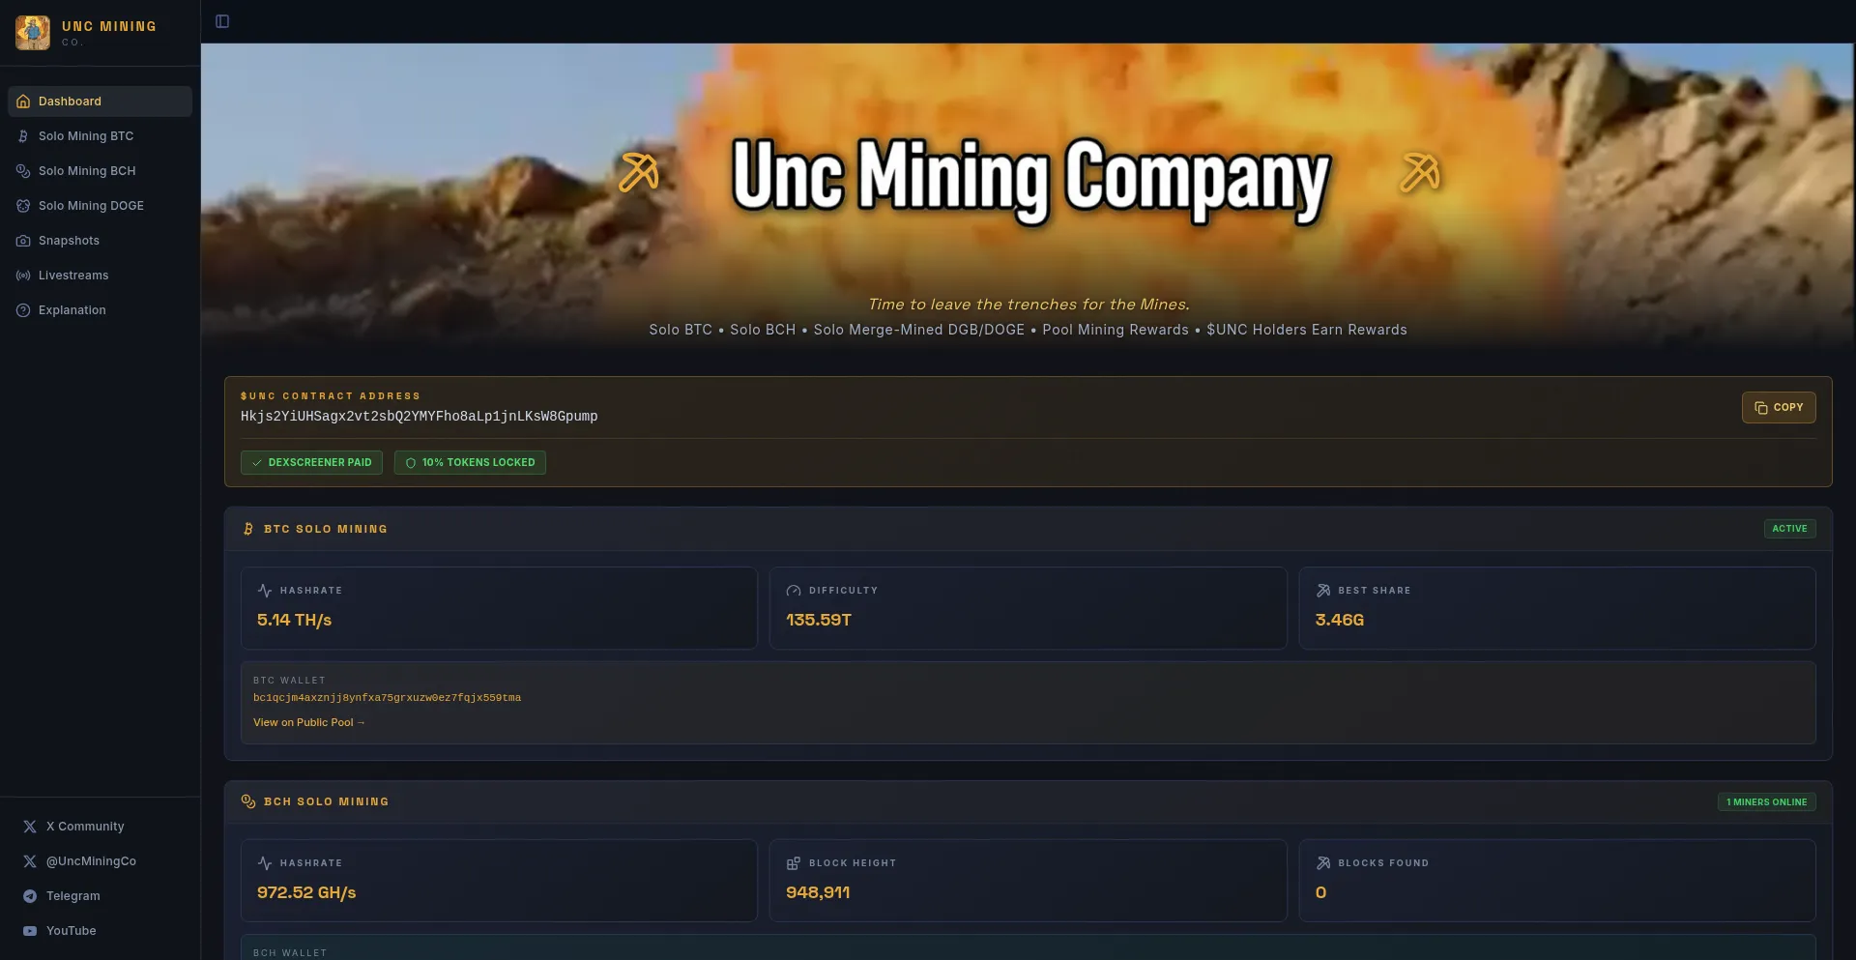Click the 5.14 TH/s hashrate value
The height and width of the screenshot is (960, 1856).
tap(294, 621)
